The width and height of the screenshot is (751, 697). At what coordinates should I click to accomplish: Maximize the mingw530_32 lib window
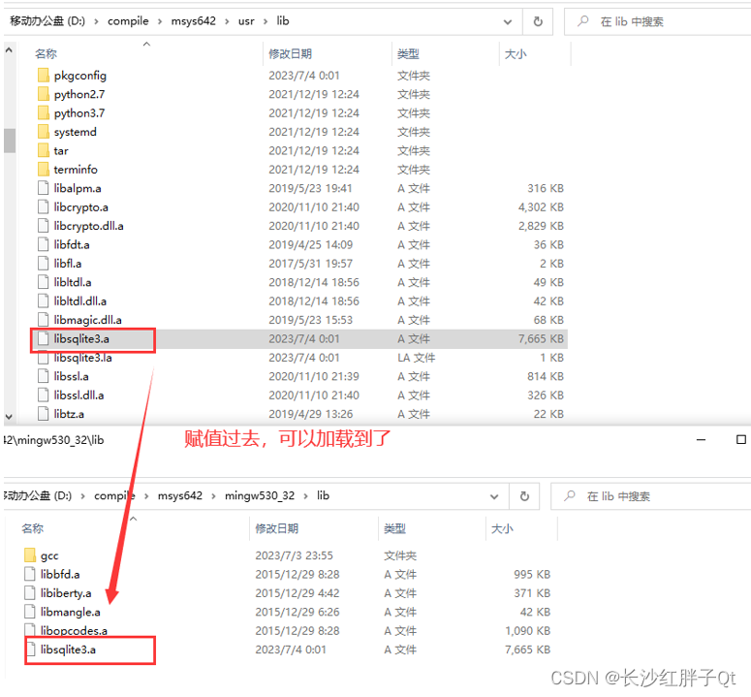coord(741,439)
